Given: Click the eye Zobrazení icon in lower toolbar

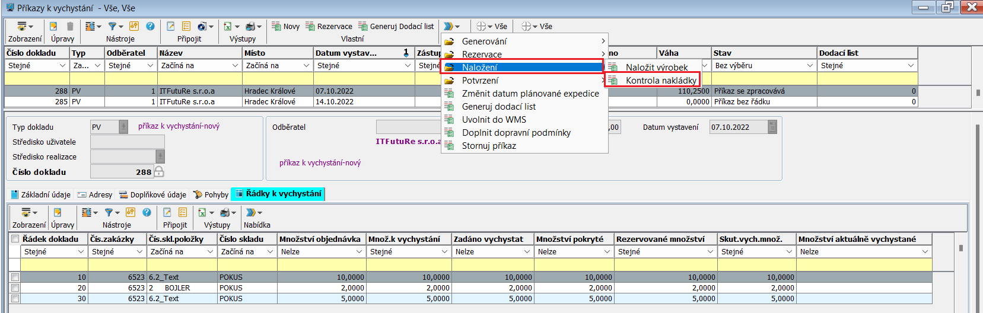Looking at the screenshot, I should click(x=26, y=212).
